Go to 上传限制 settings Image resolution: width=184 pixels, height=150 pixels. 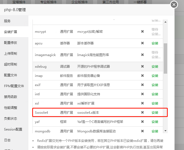click(14, 53)
